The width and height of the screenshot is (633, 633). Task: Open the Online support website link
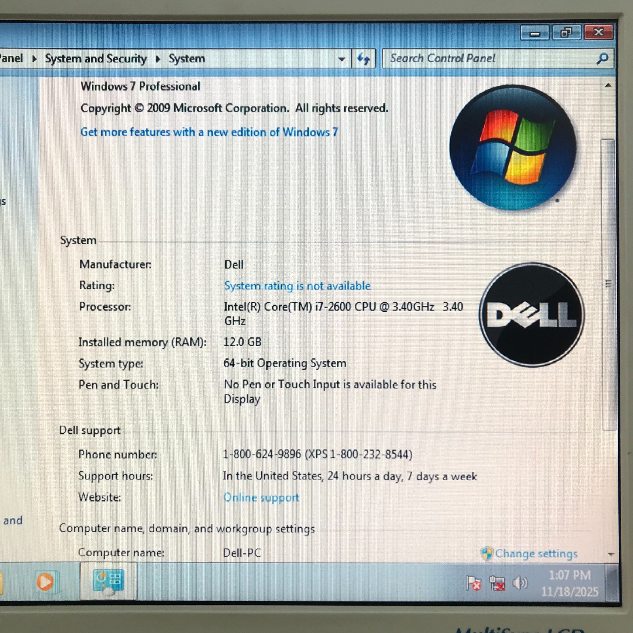pos(261,497)
